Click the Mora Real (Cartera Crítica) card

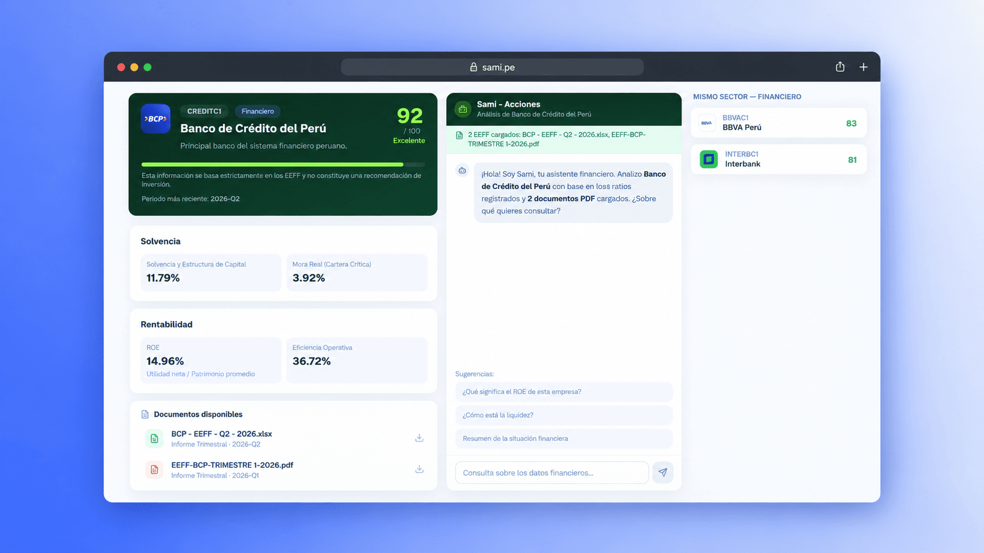357,272
